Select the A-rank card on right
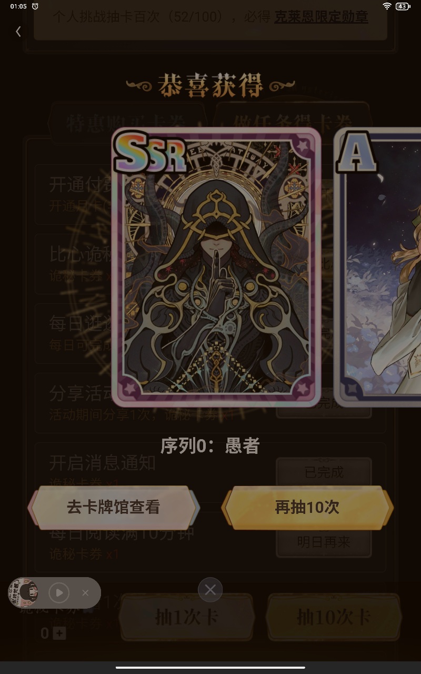This screenshot has width=421, height=674. (378, 267)
